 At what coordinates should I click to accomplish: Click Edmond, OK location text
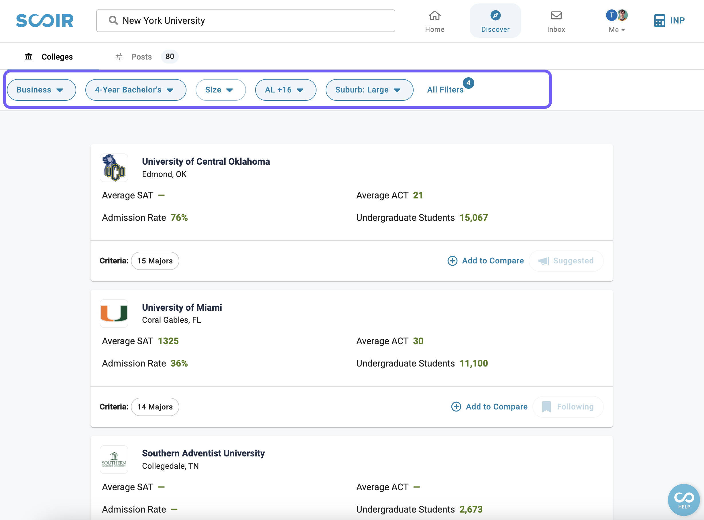click(x=164, y=174)
